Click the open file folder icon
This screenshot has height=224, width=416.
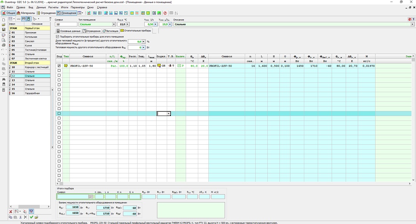pos(3,25)
